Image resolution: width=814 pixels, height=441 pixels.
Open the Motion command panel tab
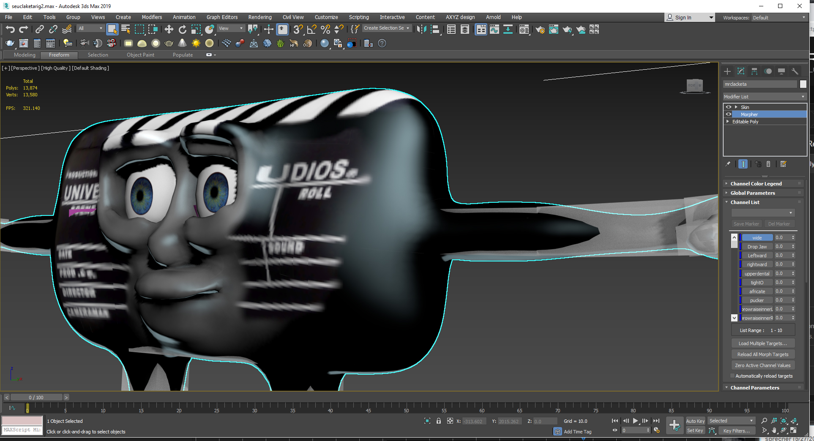768,71
